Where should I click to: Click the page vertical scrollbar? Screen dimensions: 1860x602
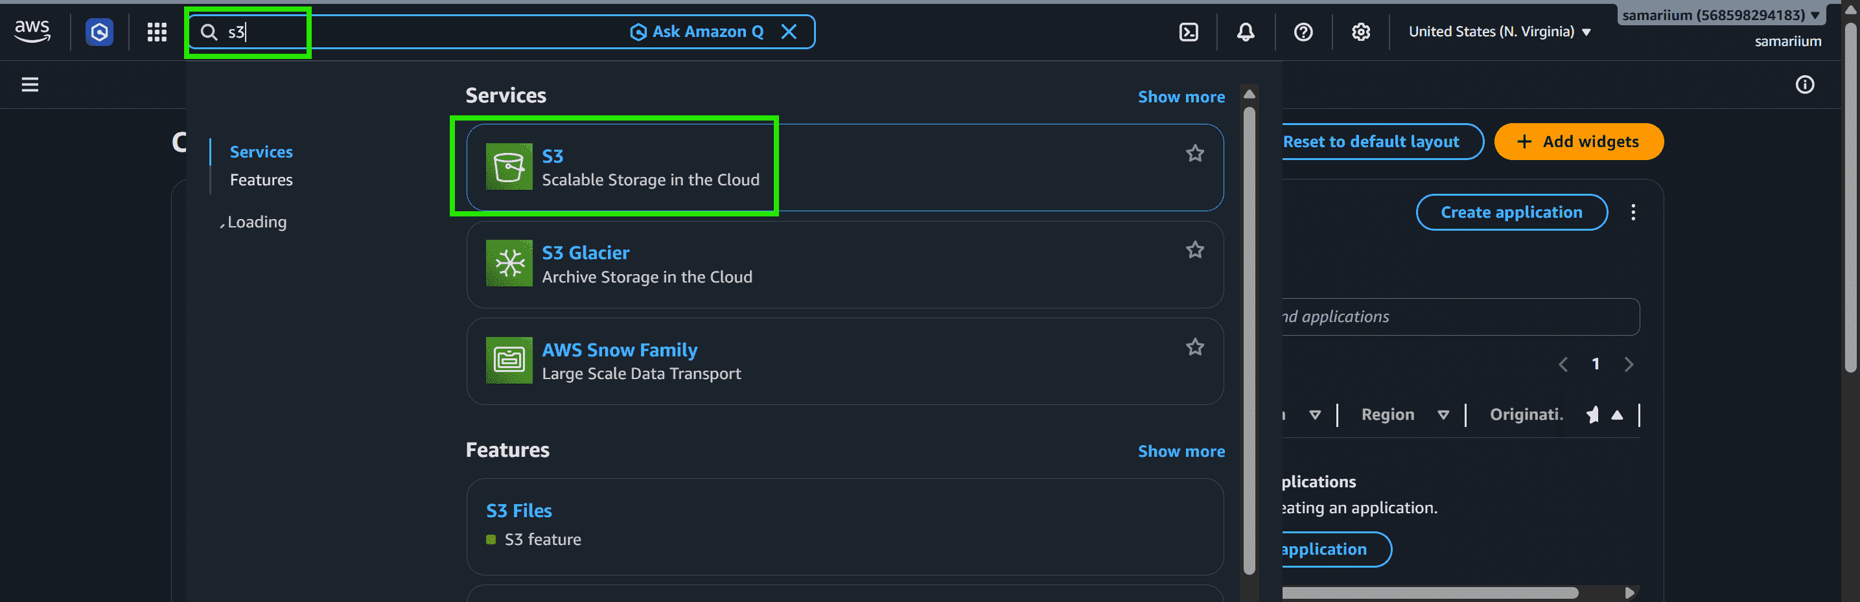click(1851, 196)
